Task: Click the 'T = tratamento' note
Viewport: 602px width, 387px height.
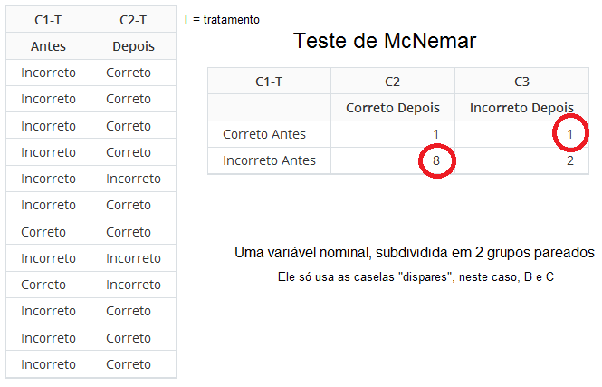Action: click(221, 19)
